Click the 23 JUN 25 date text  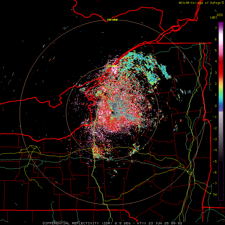(x=159, y=223)
